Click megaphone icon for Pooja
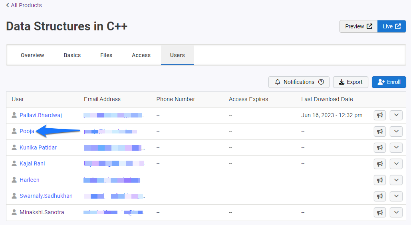The height and width of the screenshot is (225, 411). tap(379, 131)
